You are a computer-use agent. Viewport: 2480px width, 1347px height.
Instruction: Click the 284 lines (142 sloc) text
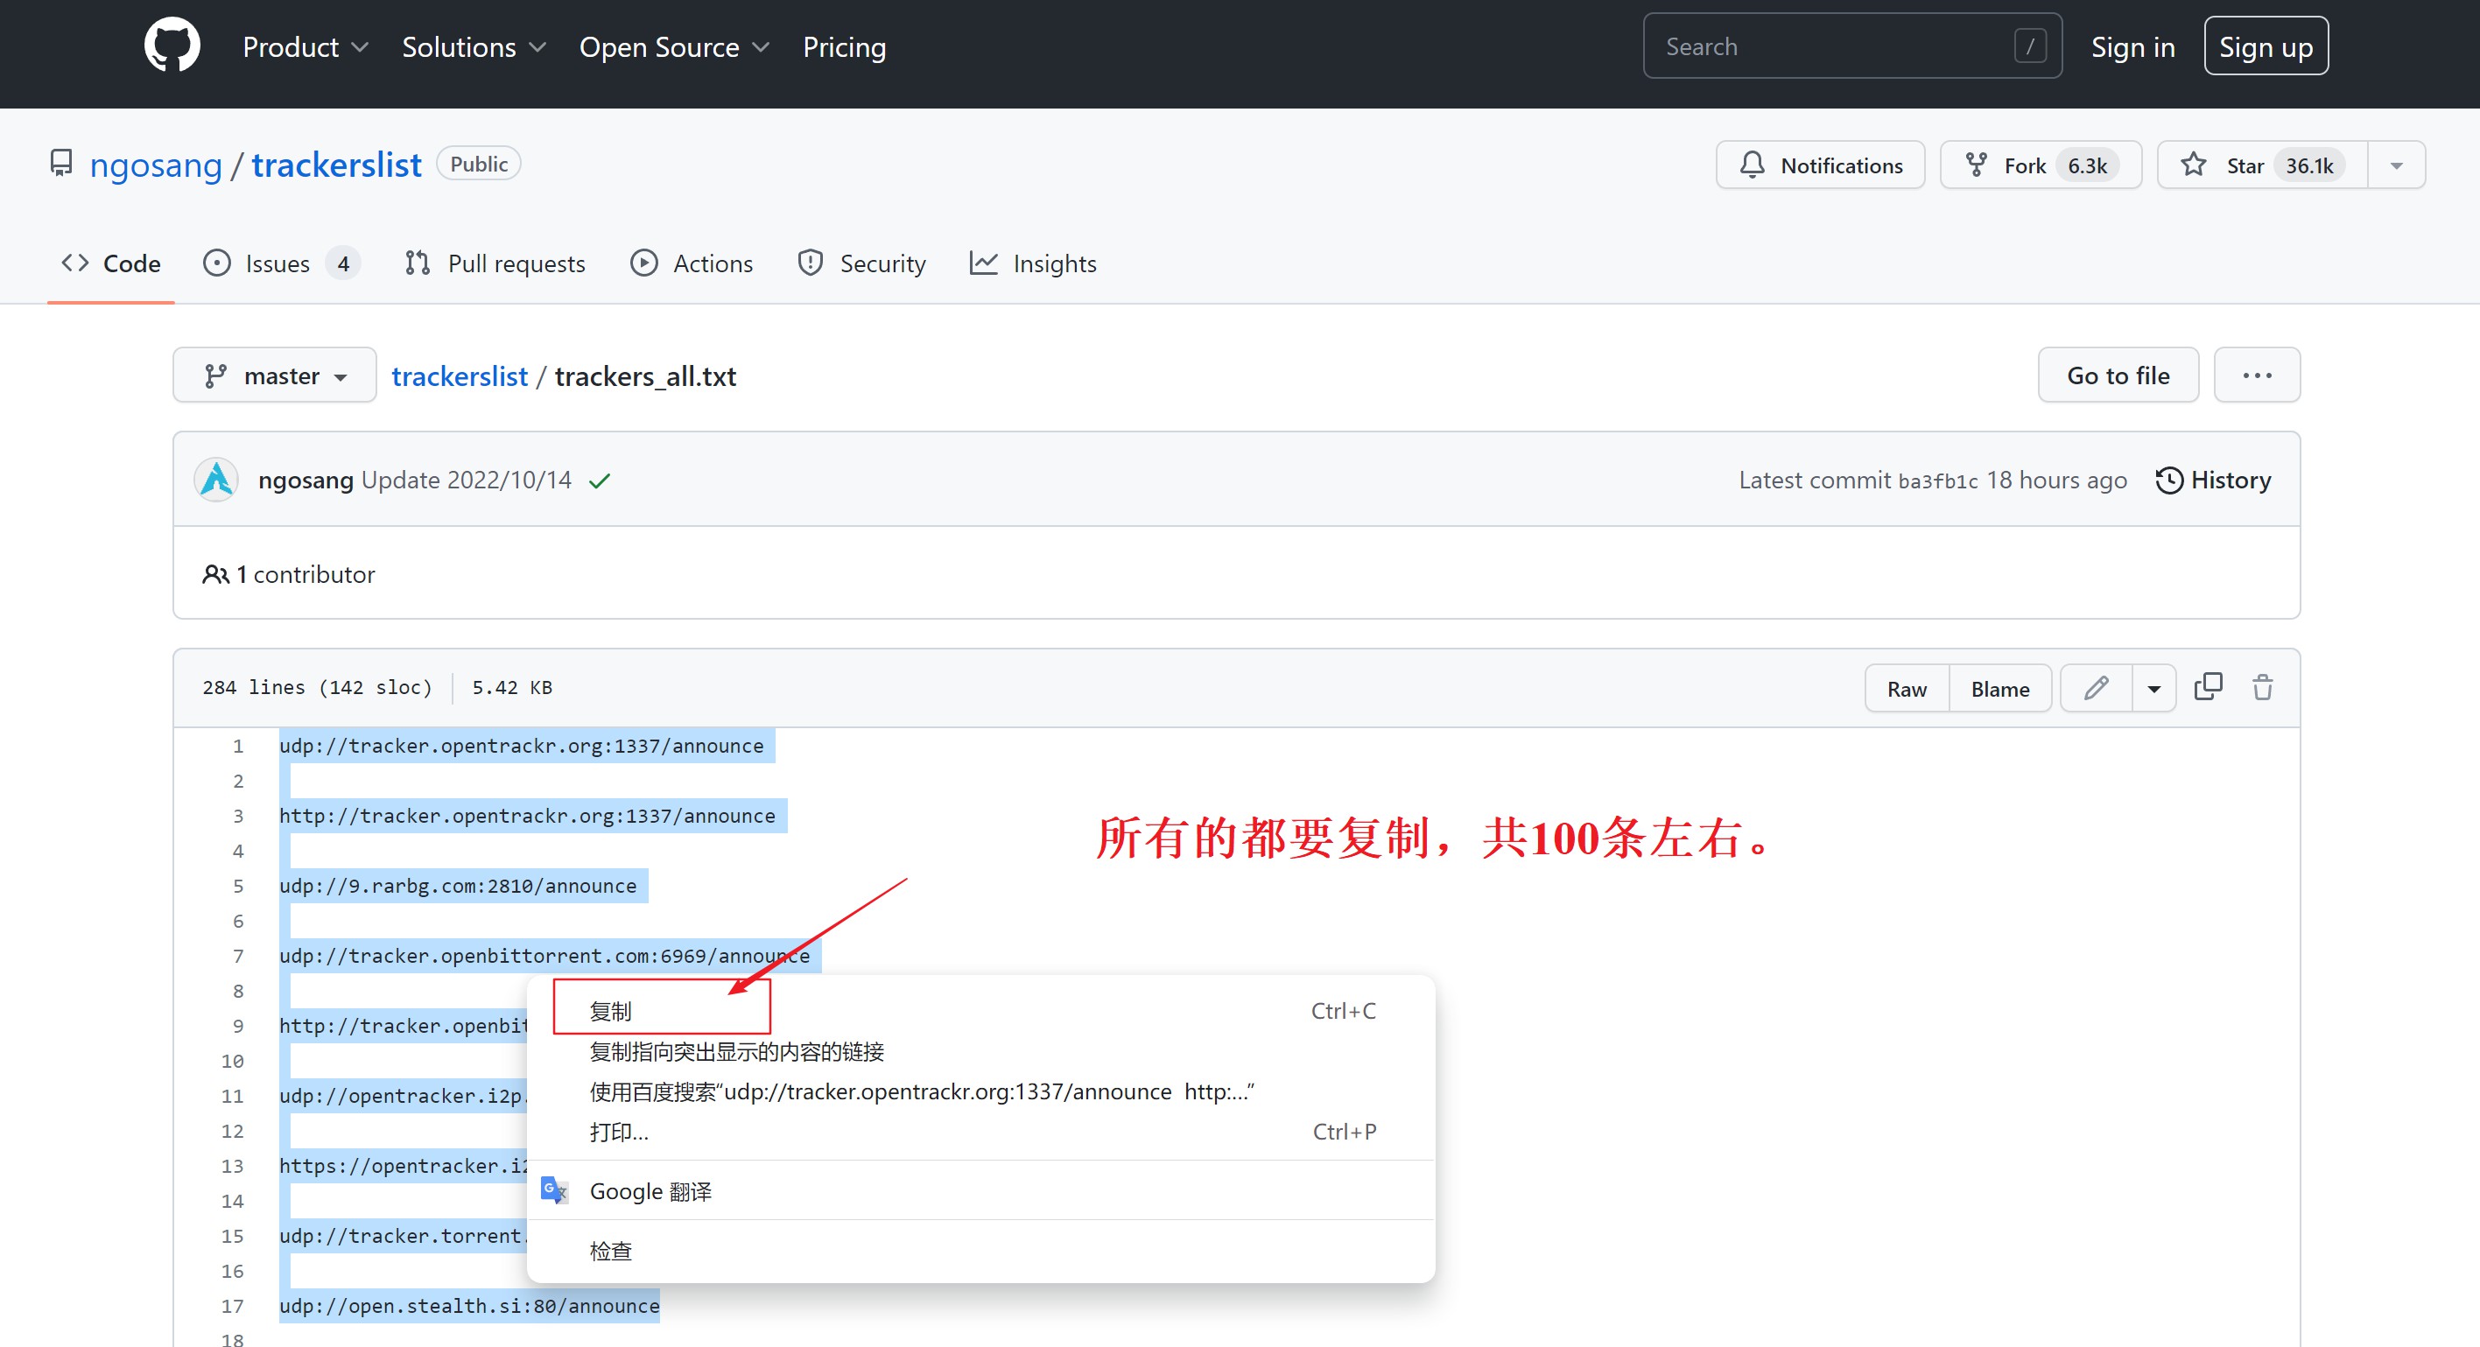[x=317, y=687]
